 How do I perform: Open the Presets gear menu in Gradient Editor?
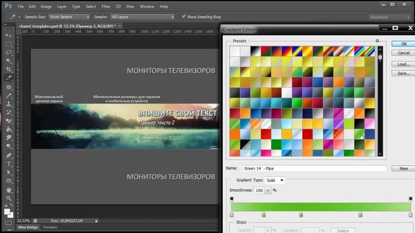pos(377,41)
